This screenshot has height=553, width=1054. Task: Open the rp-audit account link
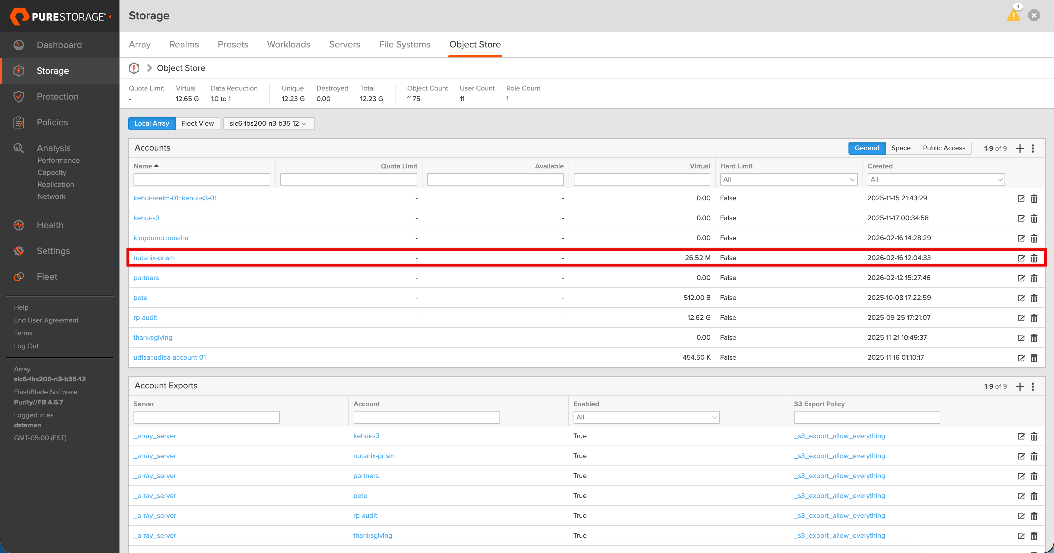pyautogui.click(x=145, y=318)
